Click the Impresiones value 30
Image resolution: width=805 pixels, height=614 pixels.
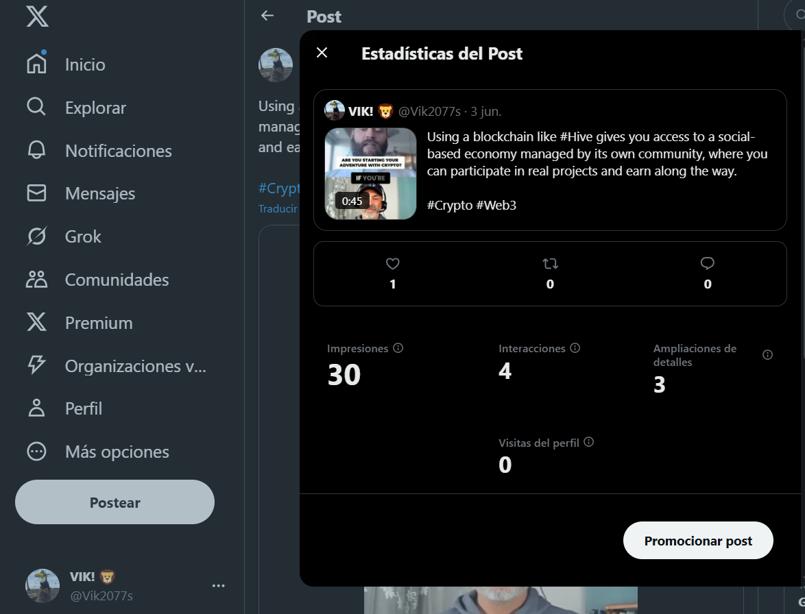point(344,374)
